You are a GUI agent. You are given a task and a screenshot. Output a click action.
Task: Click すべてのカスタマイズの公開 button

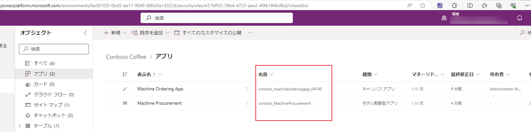208,33
